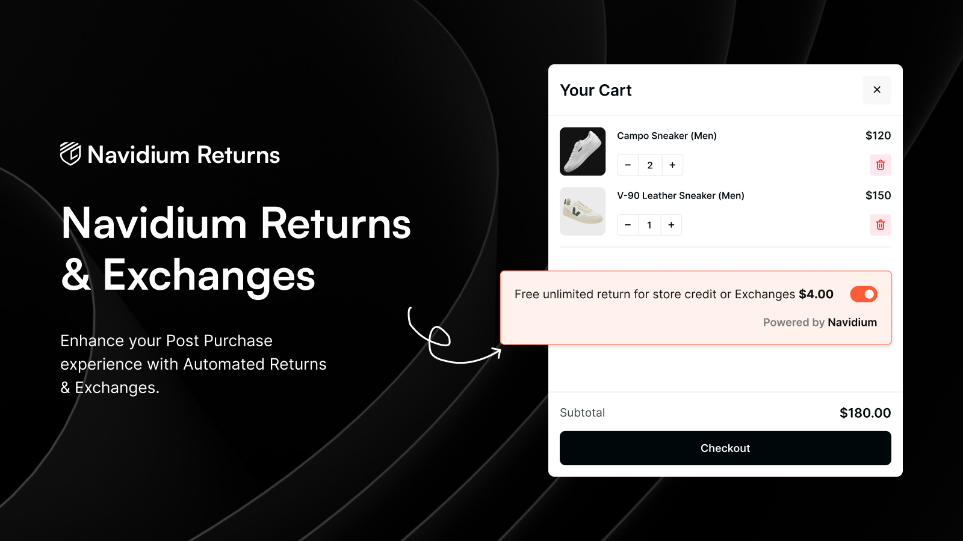
Task: Click the $180.00 subtotal amount
Action: (x=865, y=413)
